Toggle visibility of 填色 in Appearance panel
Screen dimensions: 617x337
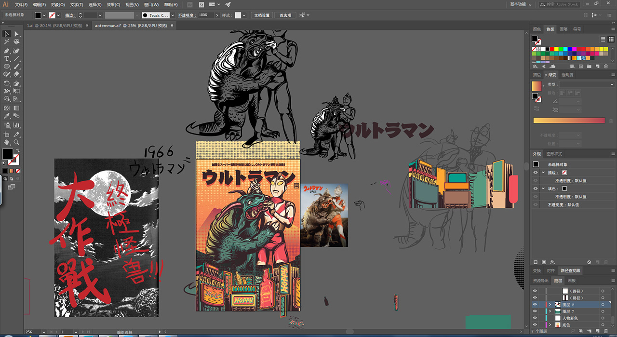(x=535, y=189)
